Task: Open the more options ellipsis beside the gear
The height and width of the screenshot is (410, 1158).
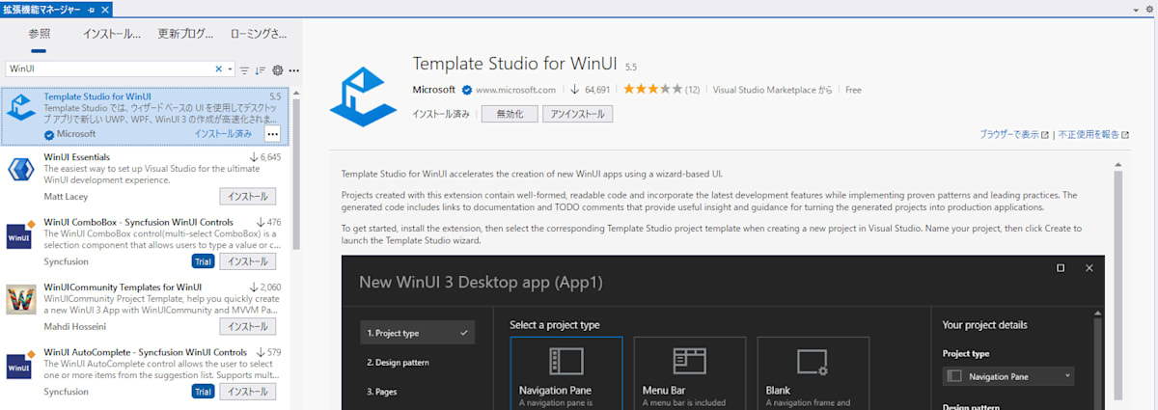Action: (x=293, y=69)
